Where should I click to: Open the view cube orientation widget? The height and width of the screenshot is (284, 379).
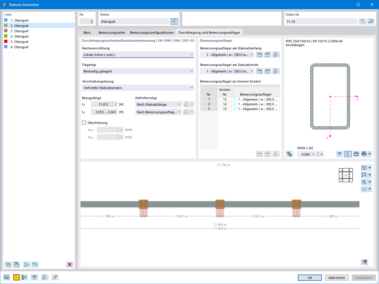(346, 175)
